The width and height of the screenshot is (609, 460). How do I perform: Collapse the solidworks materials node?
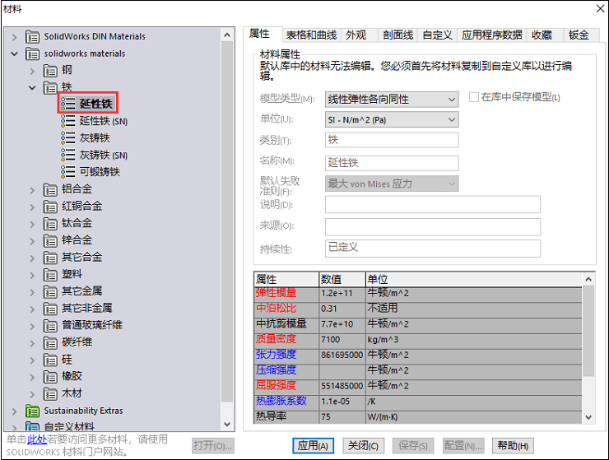pos(14,53)
